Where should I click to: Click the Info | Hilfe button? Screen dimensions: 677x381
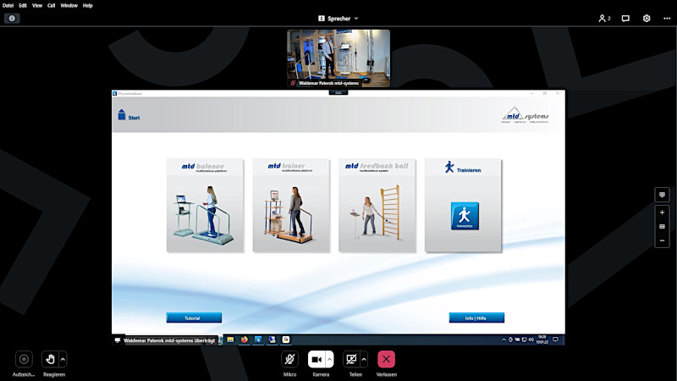[x=476, y=318]
